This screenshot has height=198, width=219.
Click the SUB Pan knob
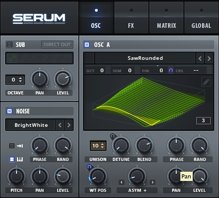40,79
